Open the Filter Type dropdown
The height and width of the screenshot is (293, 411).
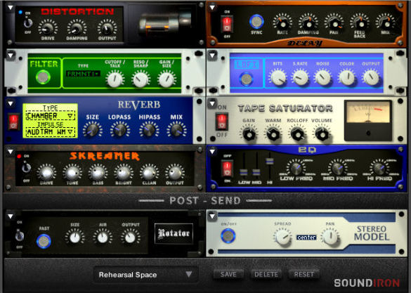83,74
